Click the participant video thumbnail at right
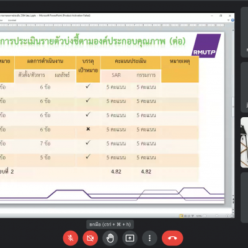The height and width of the screenshot is (248, 248). 244,143
